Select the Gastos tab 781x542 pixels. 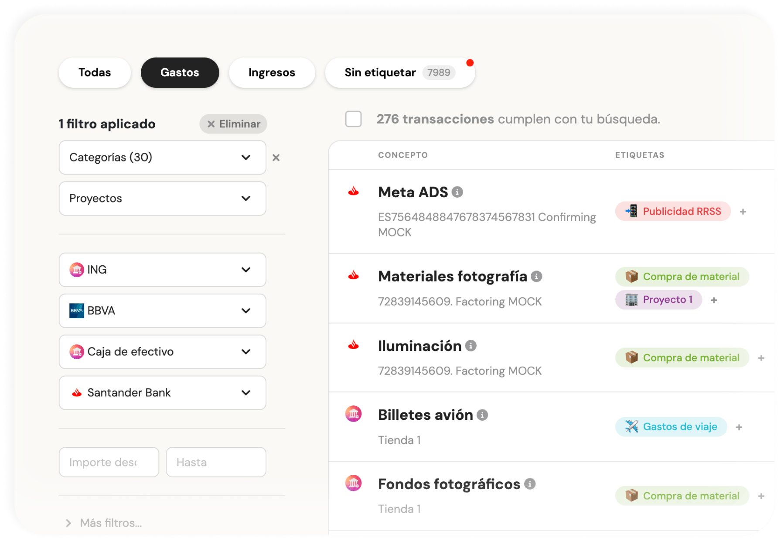click(x=180, y=72)
